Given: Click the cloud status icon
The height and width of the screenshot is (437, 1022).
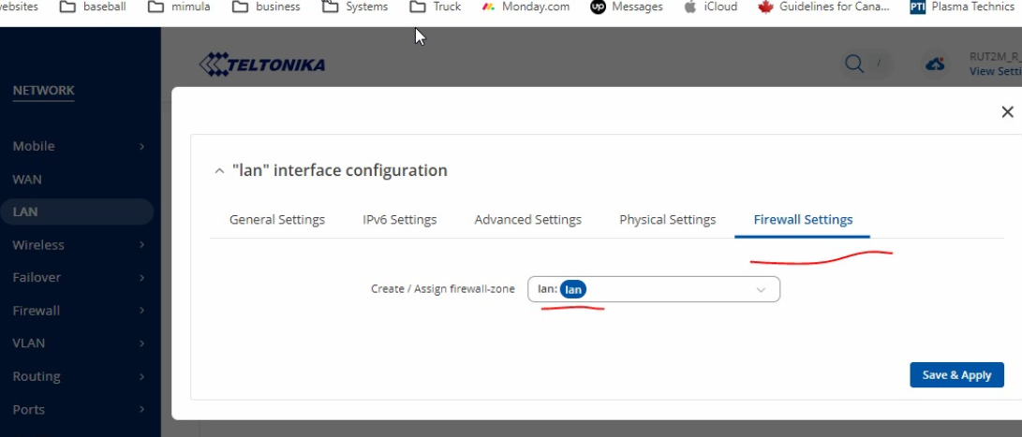Looking at the screenshot, I should click(935, 64).
